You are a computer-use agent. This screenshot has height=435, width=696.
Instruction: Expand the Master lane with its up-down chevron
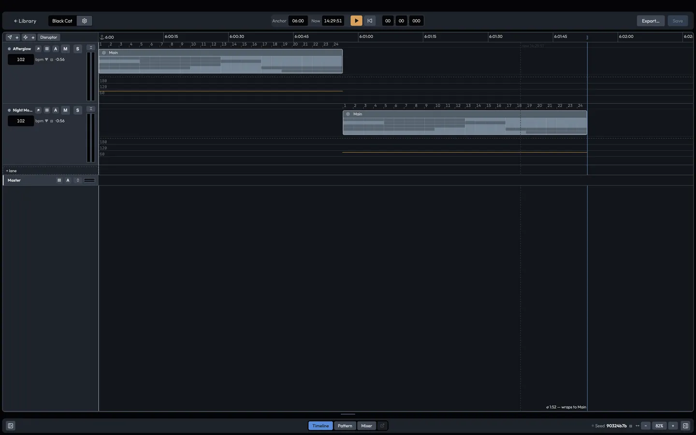[77, 180]
